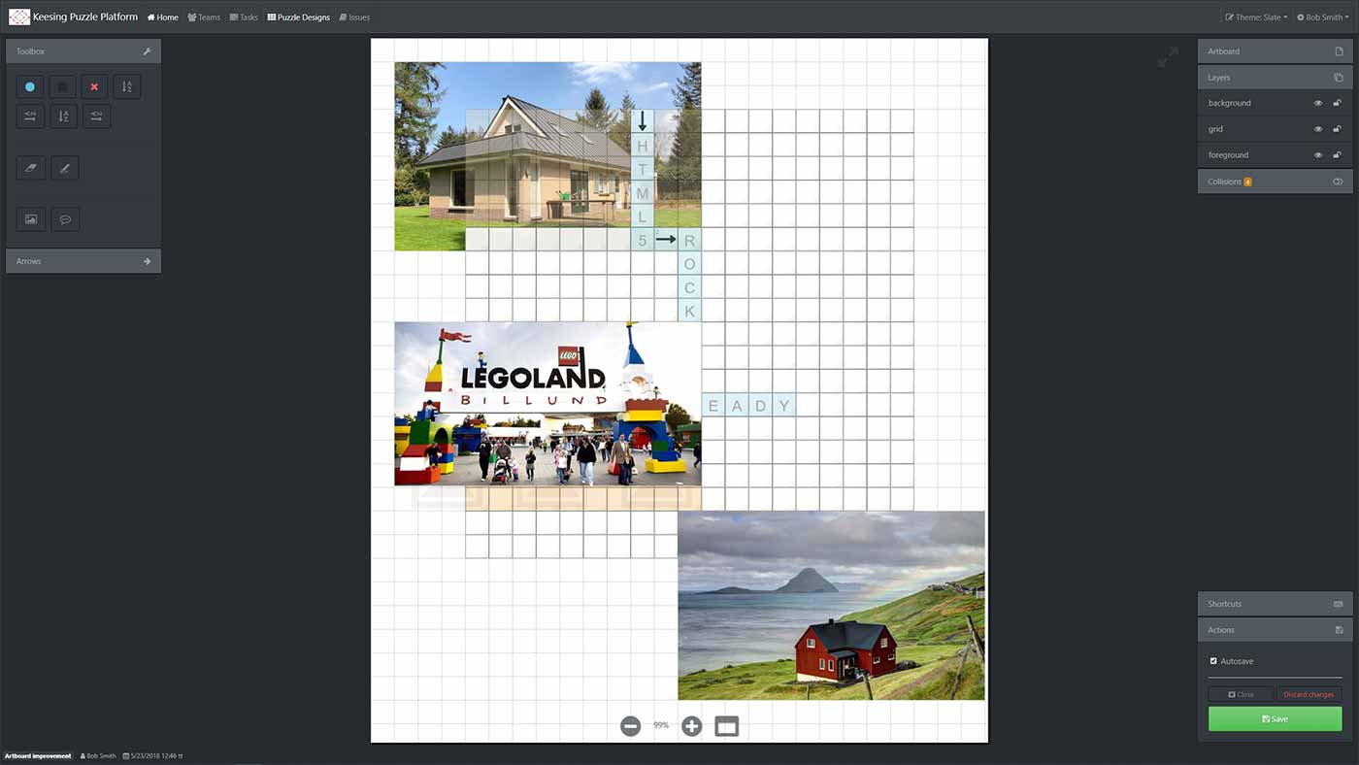This screenshot has width=1359, height=765.
Task: Click the insert image tool icon
Action: (31, 219)
